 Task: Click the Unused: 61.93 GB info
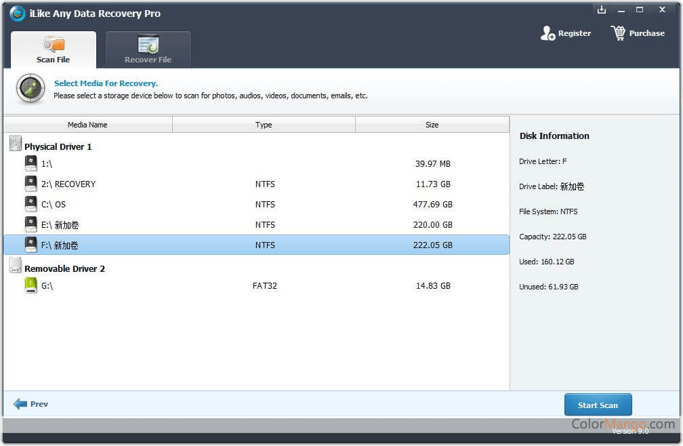click(549, 287)
